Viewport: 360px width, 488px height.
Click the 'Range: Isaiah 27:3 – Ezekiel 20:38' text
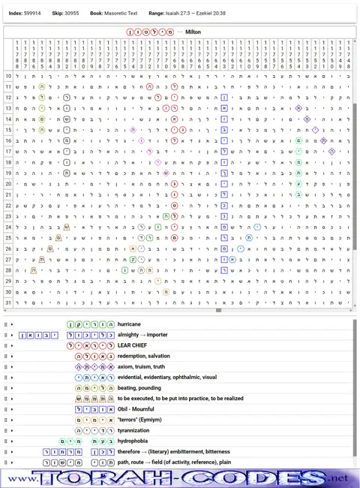point(187,14)
